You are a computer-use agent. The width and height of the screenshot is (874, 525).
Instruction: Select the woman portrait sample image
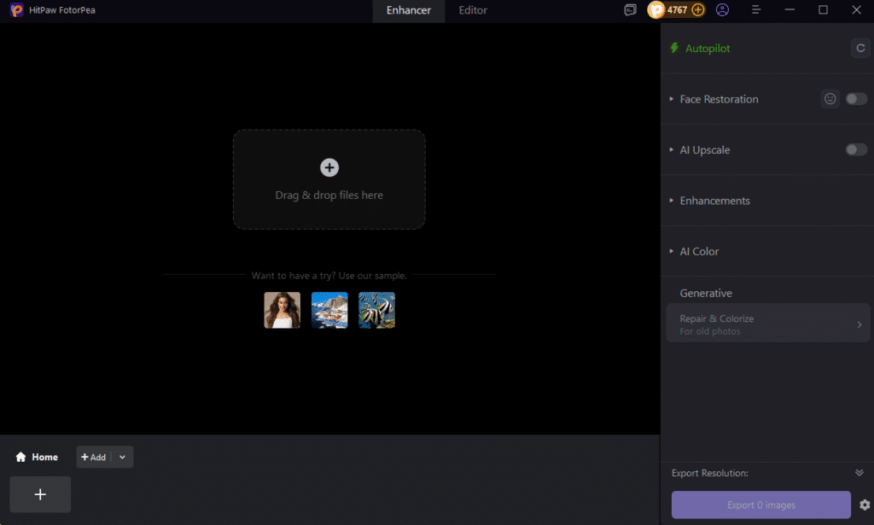[x=282, y=310]
